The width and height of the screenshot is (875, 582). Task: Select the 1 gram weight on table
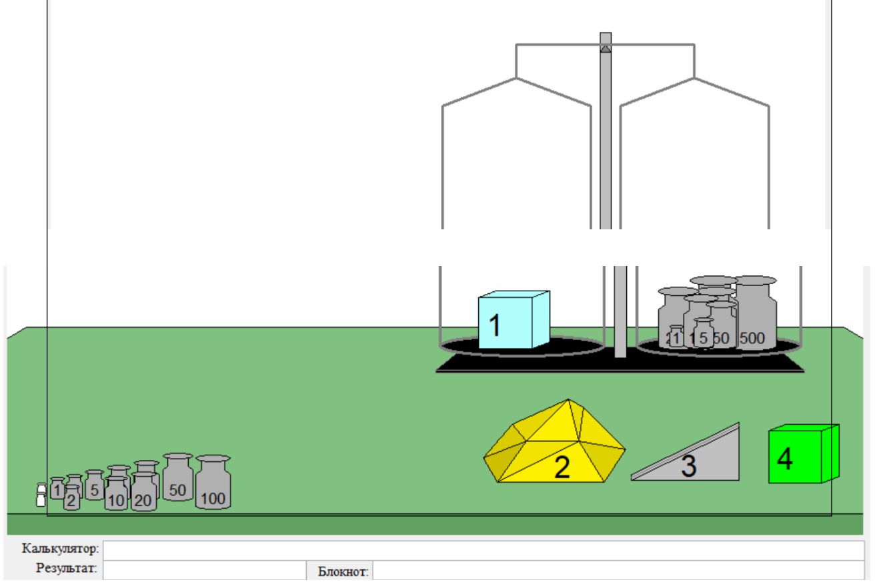[x=57, y=488]
